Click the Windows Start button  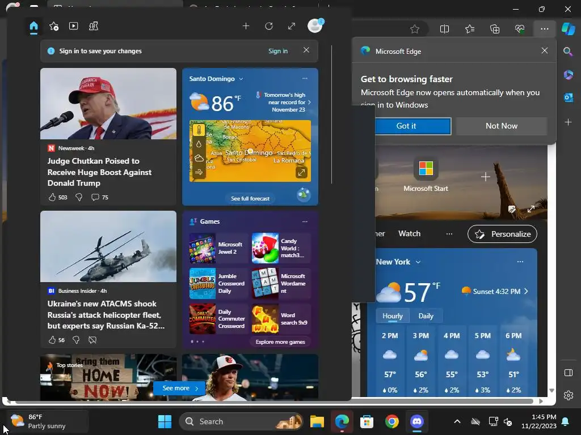click(165, 421)
